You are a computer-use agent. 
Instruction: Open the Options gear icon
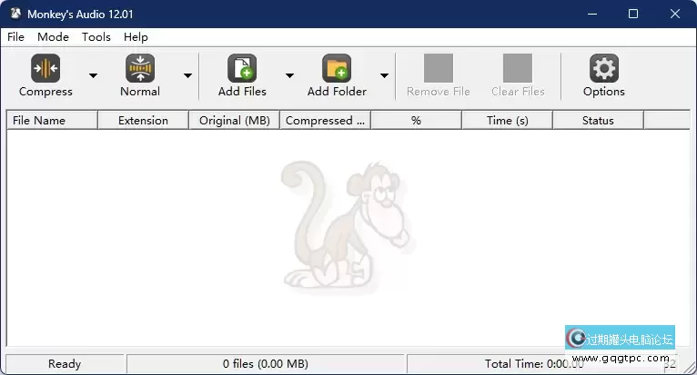604,69
